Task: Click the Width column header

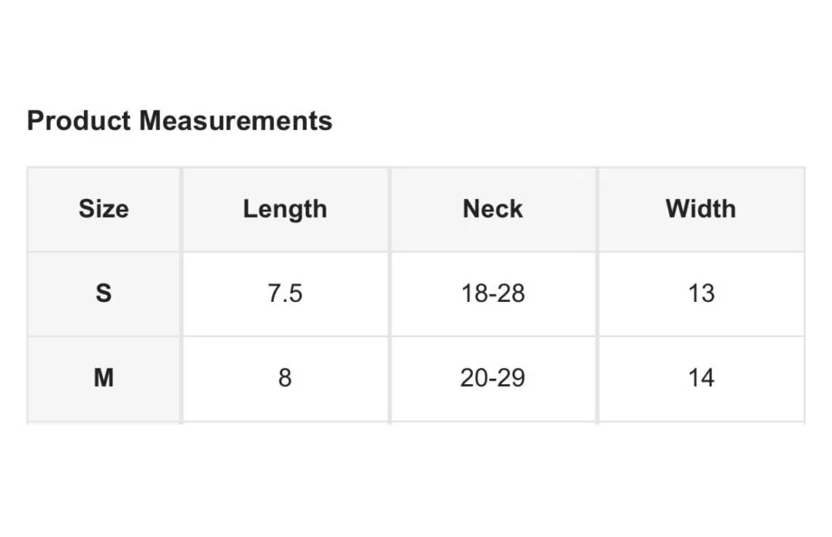Action: pyautogui.click(x=701, y=209)
